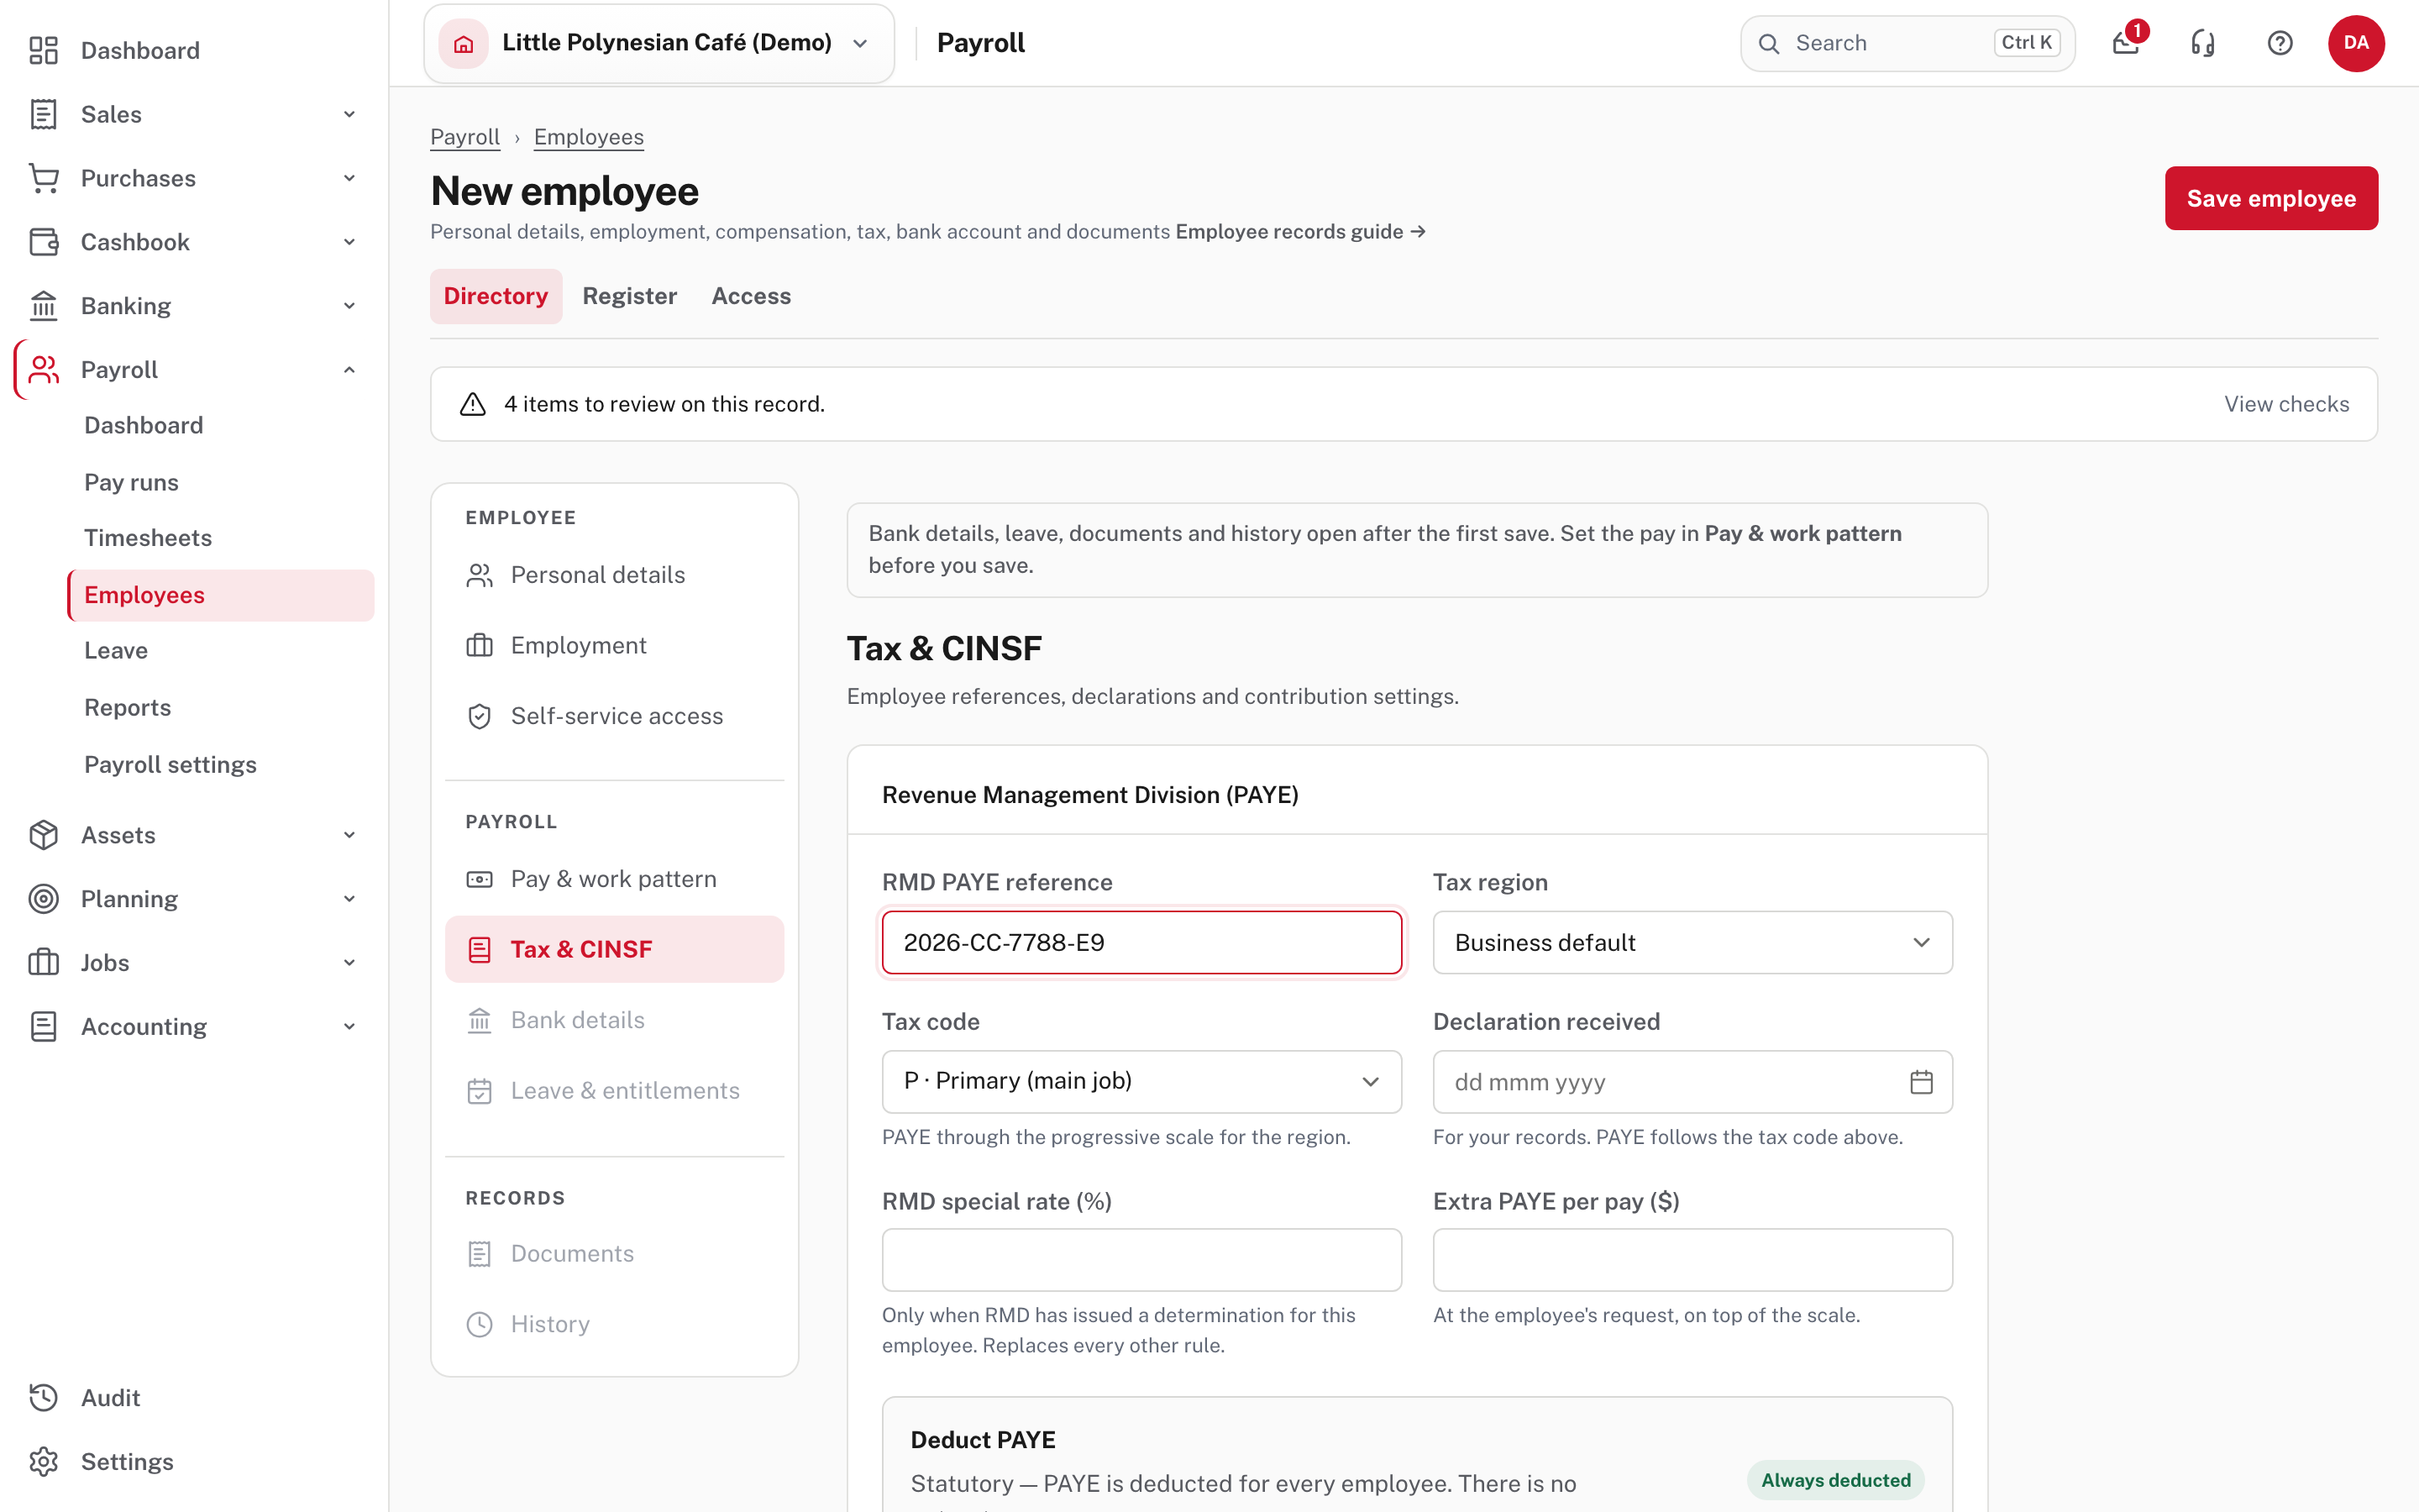2419x1512 pixels.
Task: Open the Personal details section
Action: pos(615,575)
